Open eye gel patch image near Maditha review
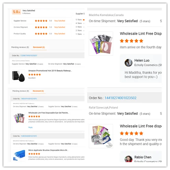 coord(101,43)
